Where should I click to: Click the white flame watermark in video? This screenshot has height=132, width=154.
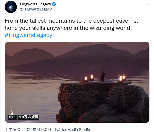(x=12, y=112)
